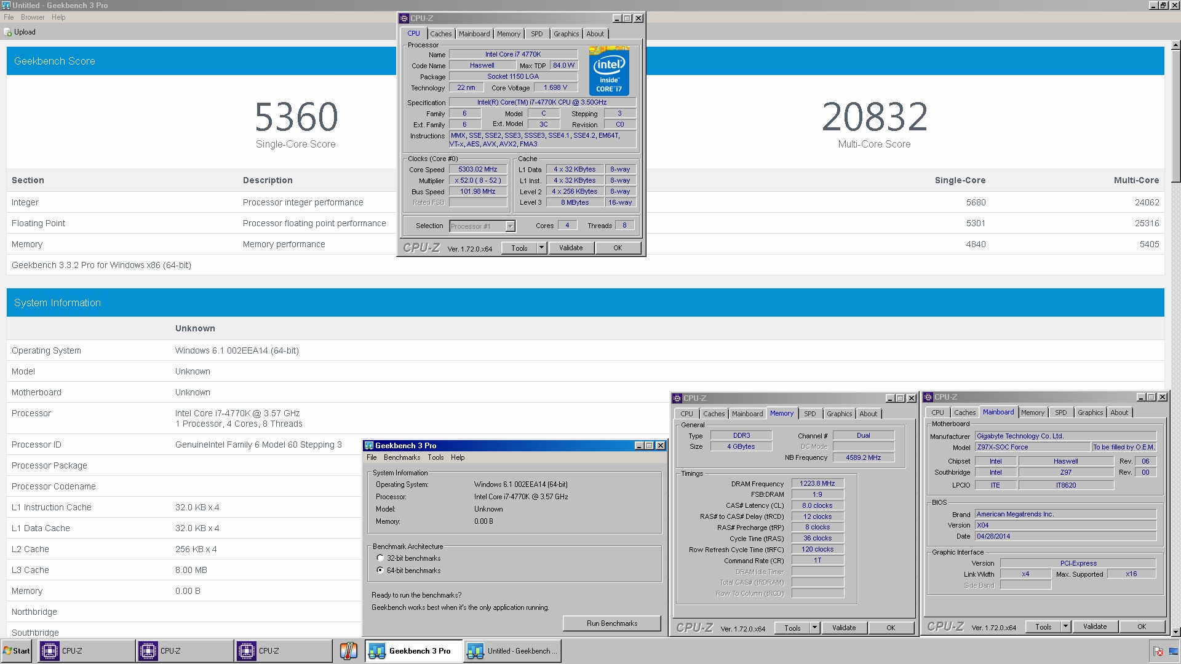Switch to Graphics tab in top CPU-Z window
Screen dimensions: 1181x664
pyautogui.click(x=566, y=34)
